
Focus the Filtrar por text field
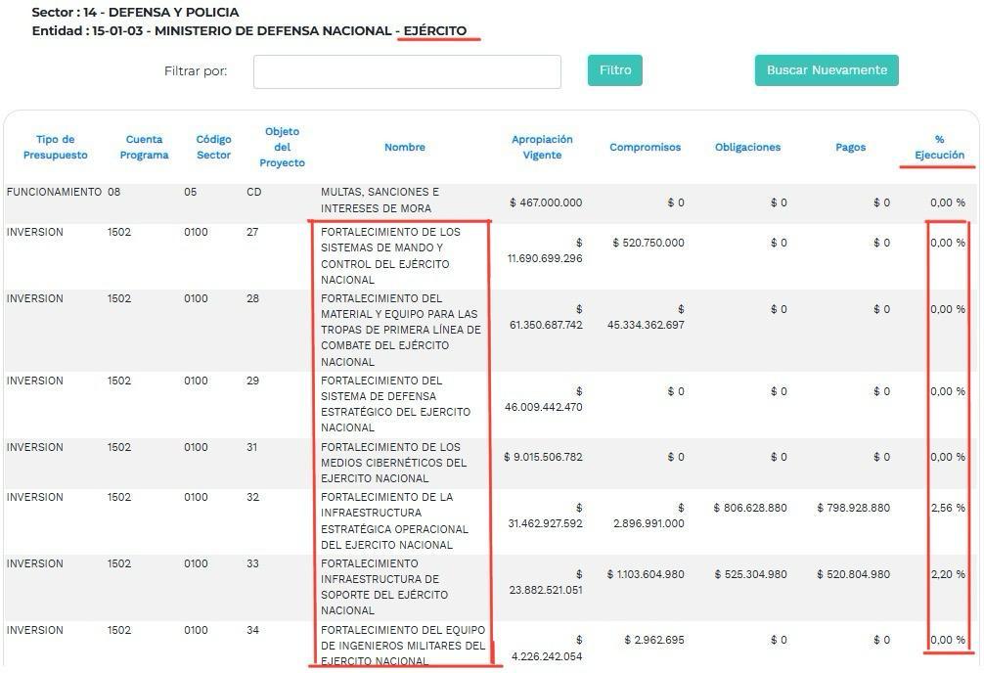tap(407, 71)
